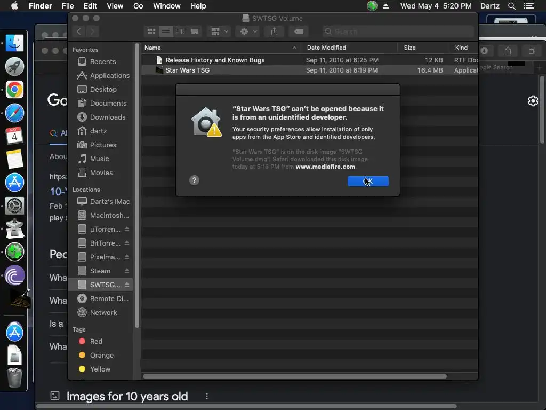The width and height of the screenshot is (546, 410).
Task: Go forward in Finder window
Action: click(x=92, y=31)
